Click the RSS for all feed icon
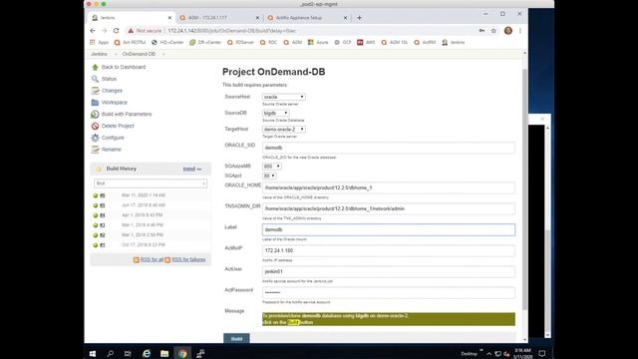The image size is (638, 359). [x=137, y=259]
